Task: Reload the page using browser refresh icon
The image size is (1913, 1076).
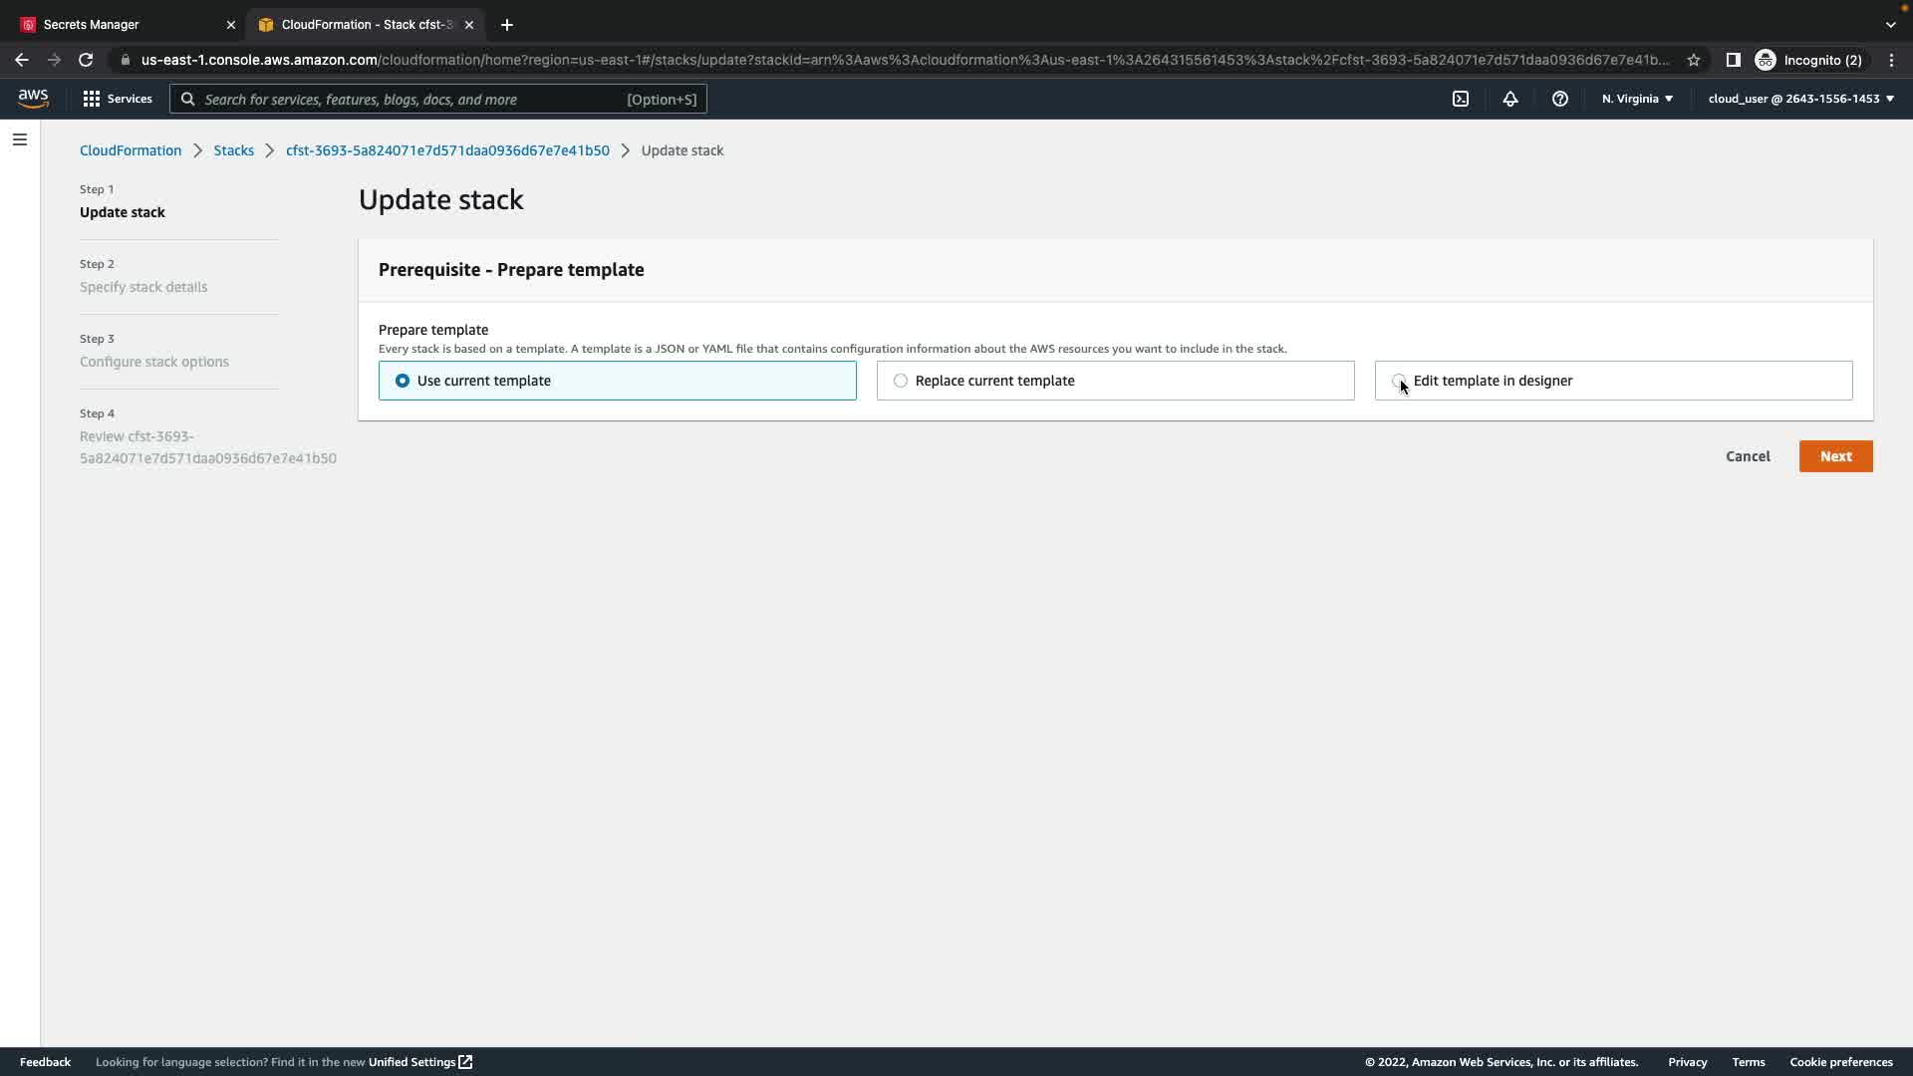Action: pyautogui.click(x=86, y=60)
